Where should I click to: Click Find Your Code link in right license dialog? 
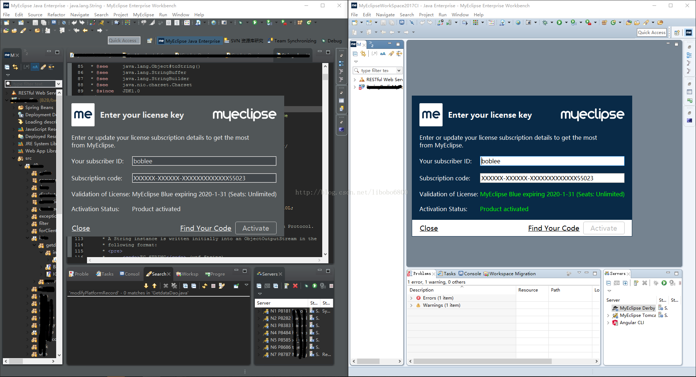point(554,228)
